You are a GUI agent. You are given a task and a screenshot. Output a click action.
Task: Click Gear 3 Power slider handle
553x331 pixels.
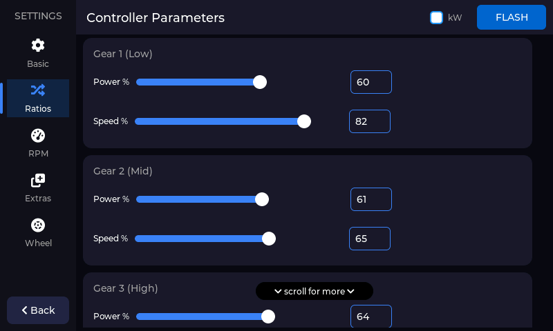tap(268, 317)
